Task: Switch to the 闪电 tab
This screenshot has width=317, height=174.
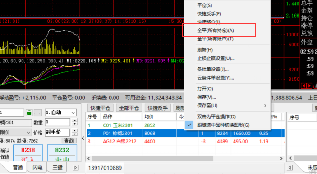Action: pyautogui.click(x=37, y=168)
